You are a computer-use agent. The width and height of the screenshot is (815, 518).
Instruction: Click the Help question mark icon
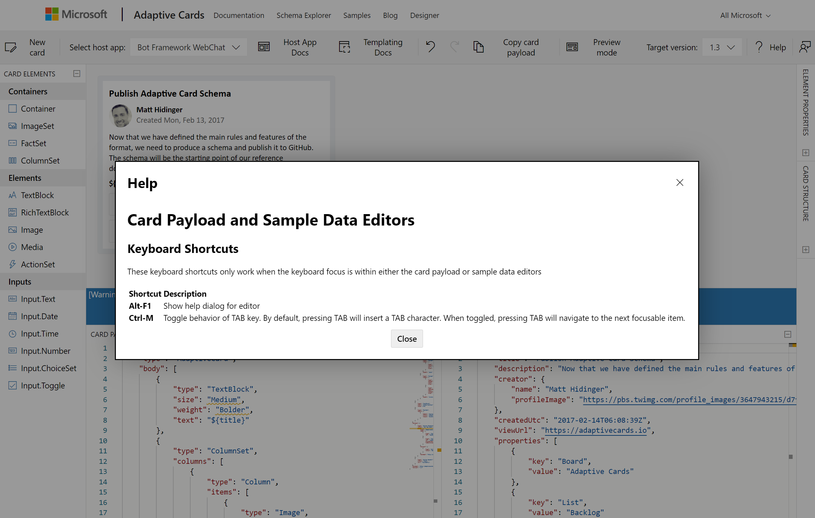tap(759, 47)
